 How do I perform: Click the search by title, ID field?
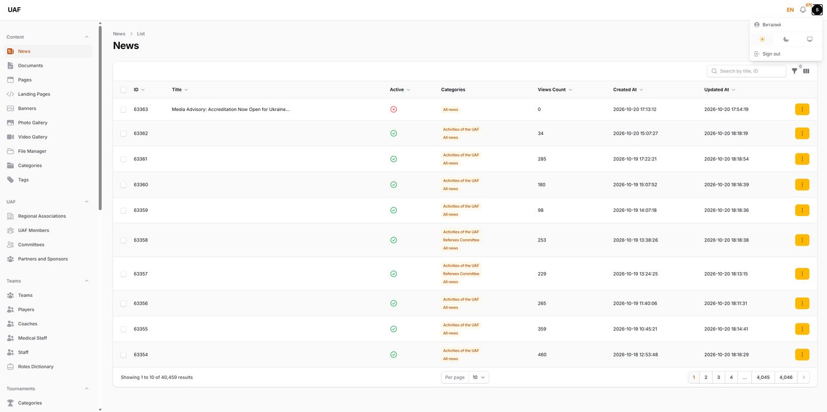coord(747,71)
